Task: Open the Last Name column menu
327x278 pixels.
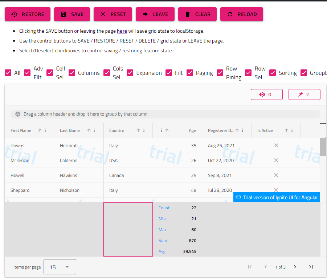Action: (x=94, y=130)
